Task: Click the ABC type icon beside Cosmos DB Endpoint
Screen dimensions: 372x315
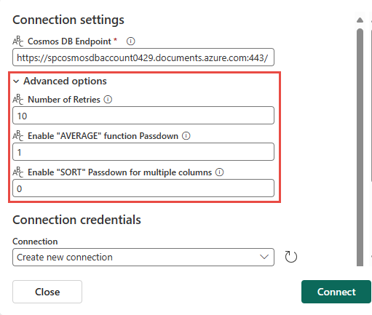Action: pyautogui.click(x=18, y=41)
